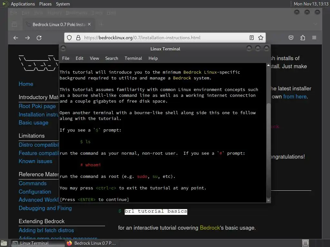Click the highlighted 'brl tutorial basics' command
This screenshot has width=330, height=247.
click(156, 211)
